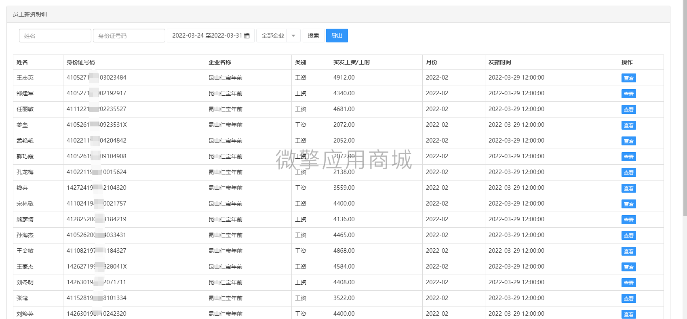Click the salary value 4868.00
This screenshot has height=319, width=687.
coord(344,251)
